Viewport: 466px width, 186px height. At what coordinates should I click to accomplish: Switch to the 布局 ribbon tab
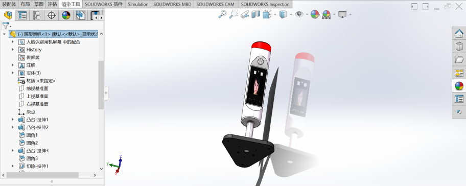(25, 4)
